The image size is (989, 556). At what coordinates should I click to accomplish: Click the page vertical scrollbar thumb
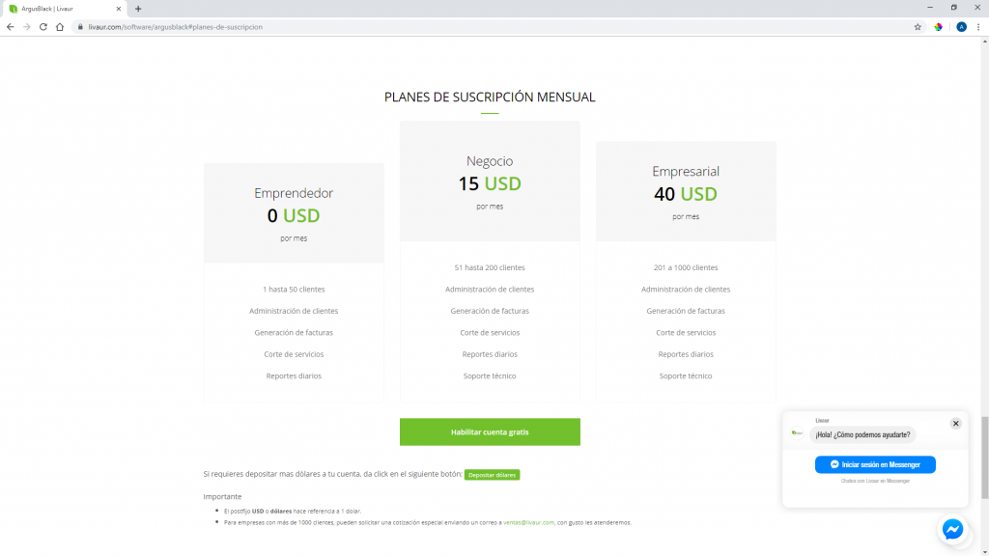984,457
